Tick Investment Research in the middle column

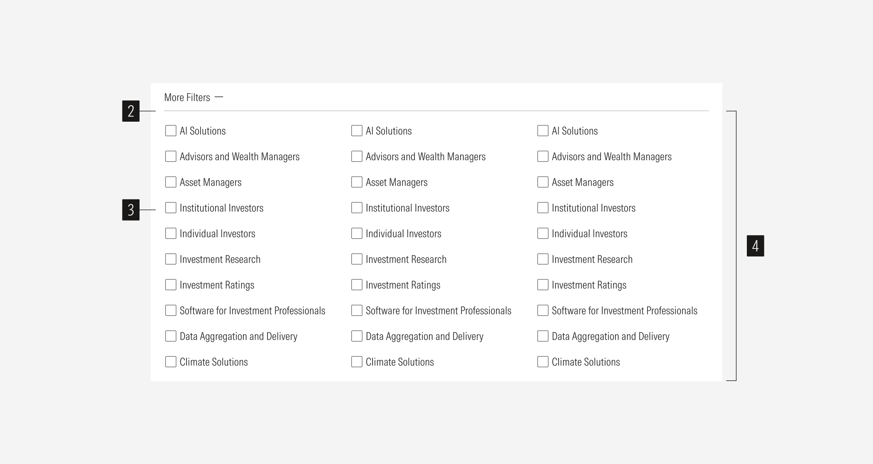point(357,259)
